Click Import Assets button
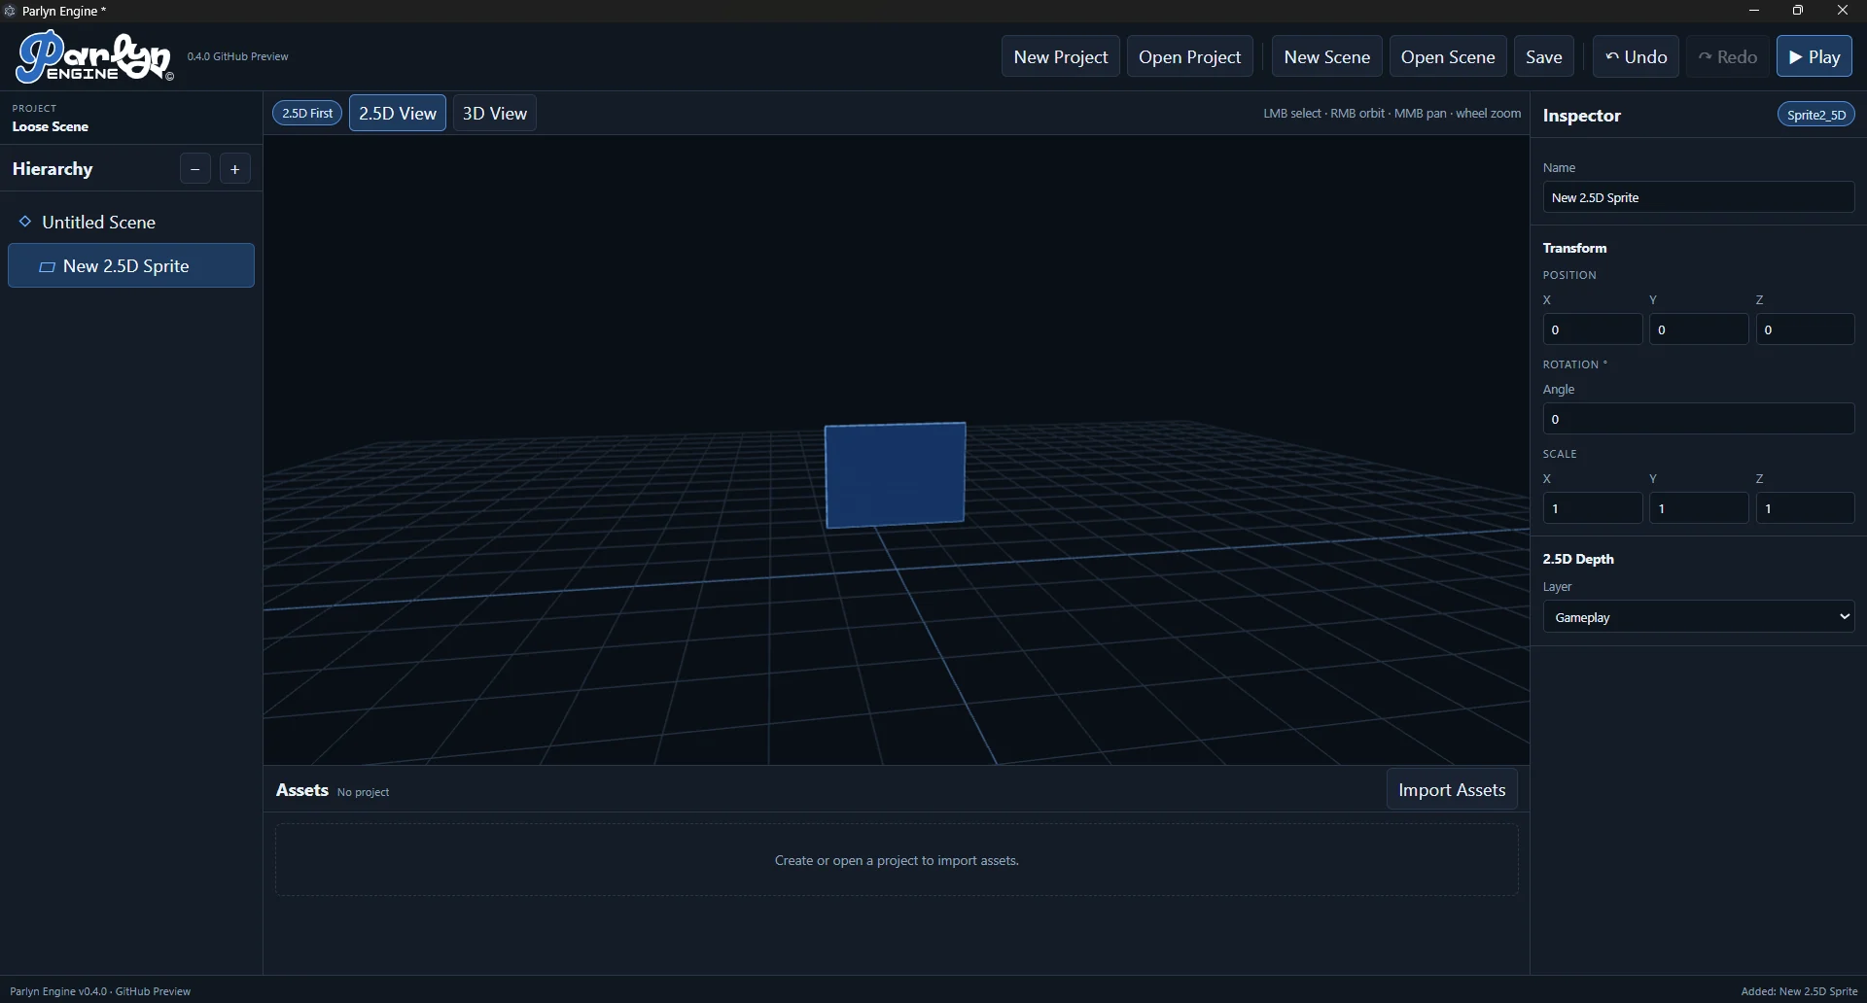This screenshot has width=1867, height=1003. click(x=1452, y=790)
